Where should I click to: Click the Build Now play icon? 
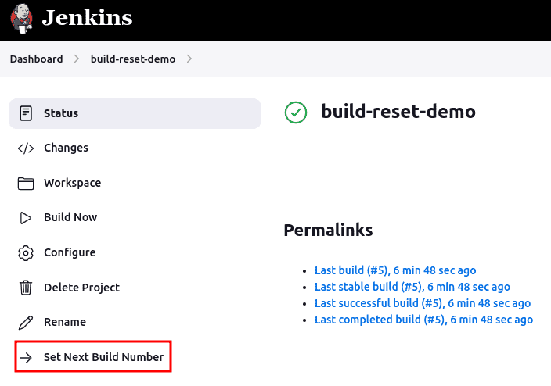pos(25,218)
